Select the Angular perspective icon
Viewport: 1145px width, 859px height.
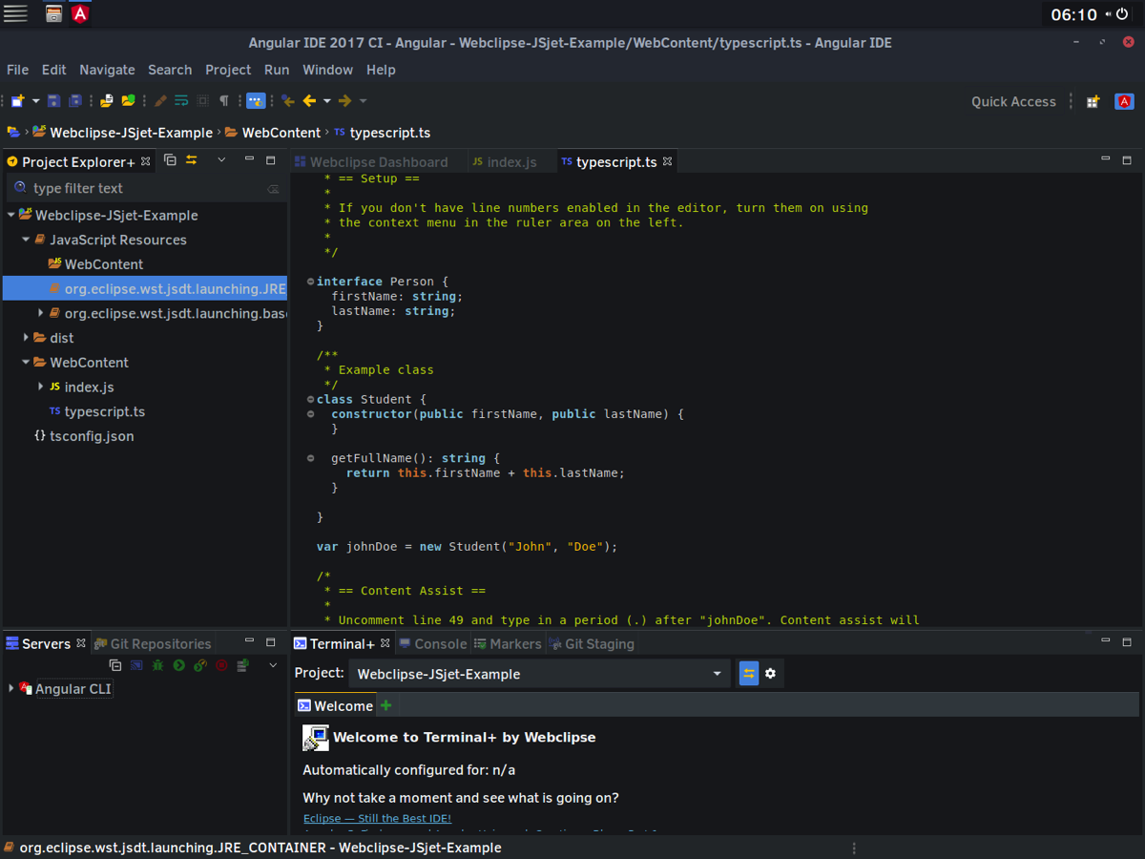(1125, 101)
